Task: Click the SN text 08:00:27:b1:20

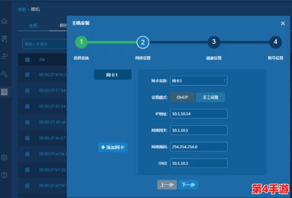Action: click(53, 170)
